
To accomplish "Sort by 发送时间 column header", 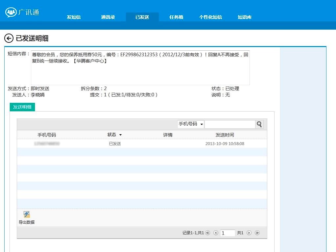I will point(225,135).
